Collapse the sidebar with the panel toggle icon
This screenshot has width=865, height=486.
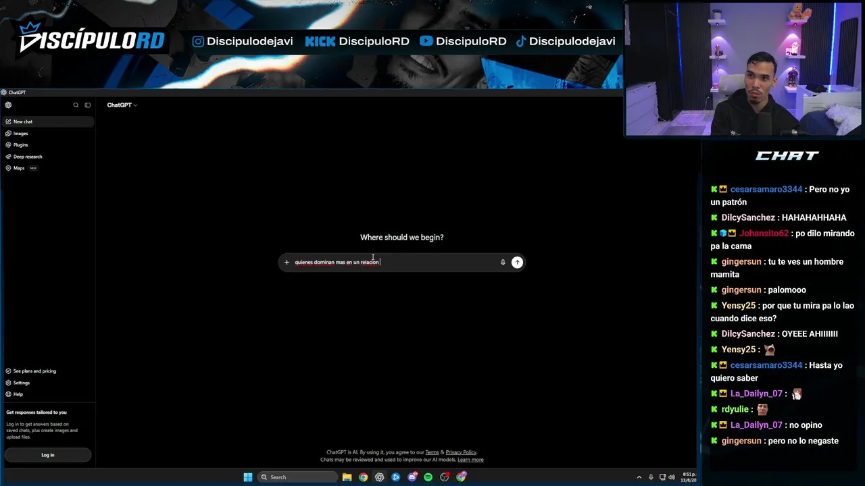[87, 105]
